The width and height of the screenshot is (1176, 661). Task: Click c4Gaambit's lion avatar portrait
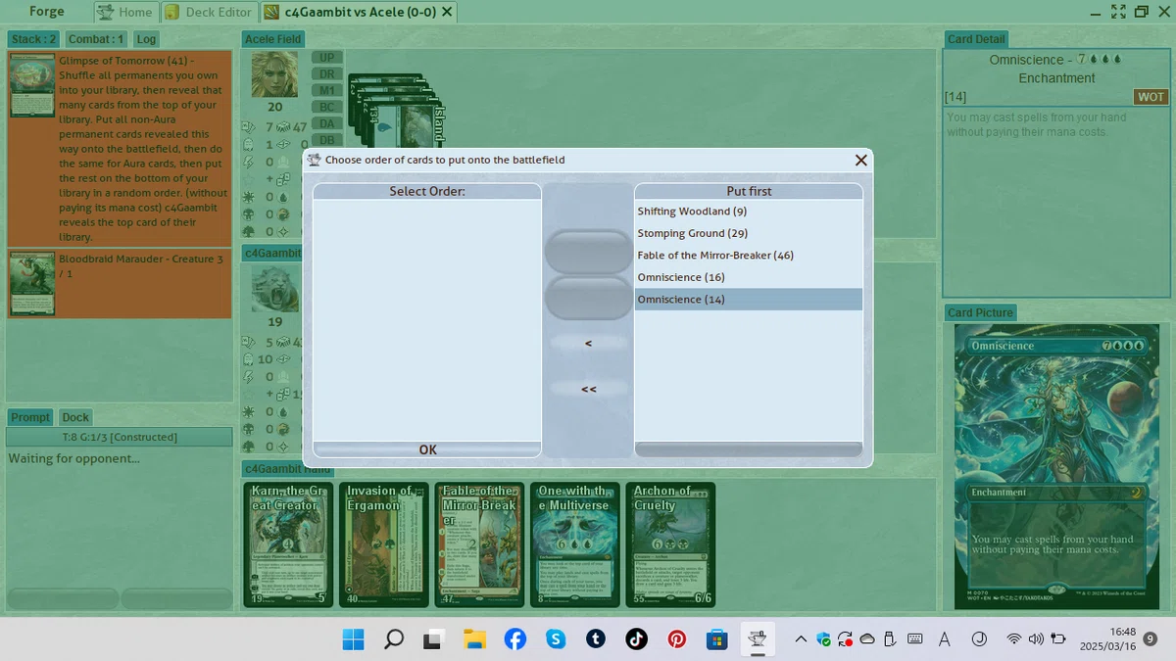tap(274, 289)
